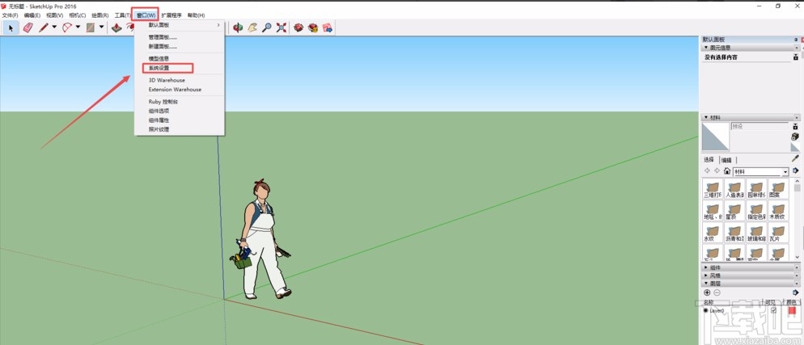Click the delete layer minus icon

point(717,292)
